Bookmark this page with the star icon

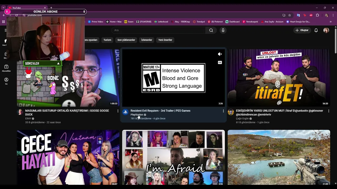pos(290,15)
